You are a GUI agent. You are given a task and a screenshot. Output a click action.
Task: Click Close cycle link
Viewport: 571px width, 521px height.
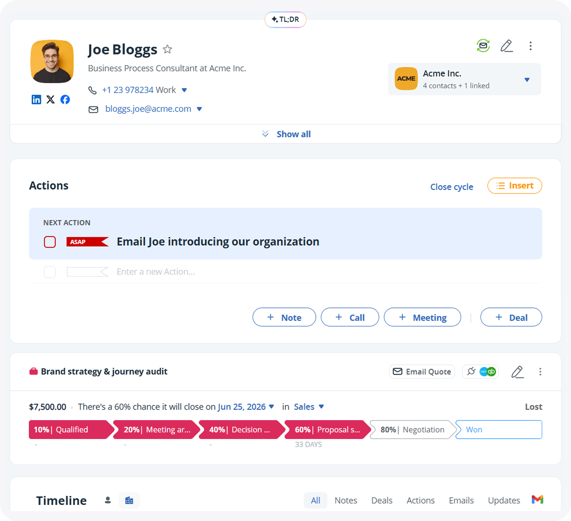point(451,187)
